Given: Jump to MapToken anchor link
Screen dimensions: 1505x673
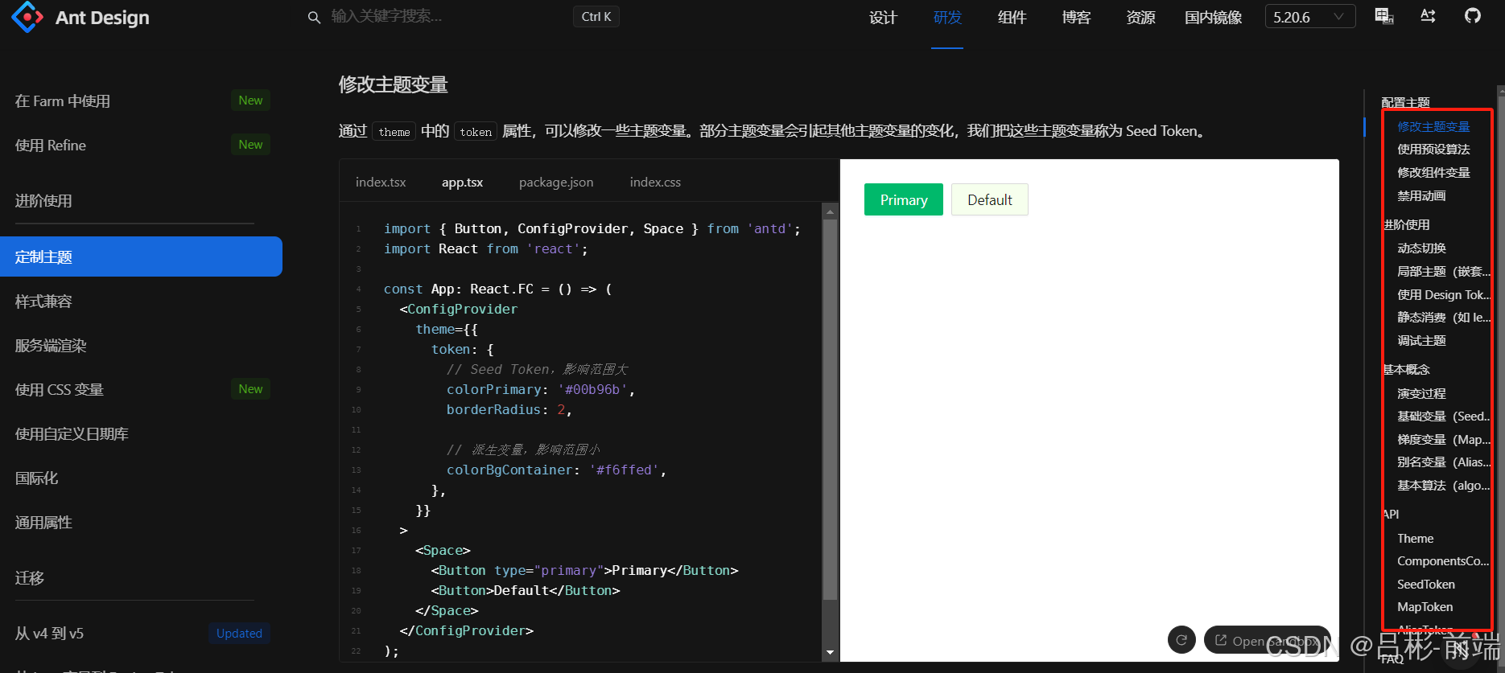Looking at the screenshot, I should coord(1425,607).
